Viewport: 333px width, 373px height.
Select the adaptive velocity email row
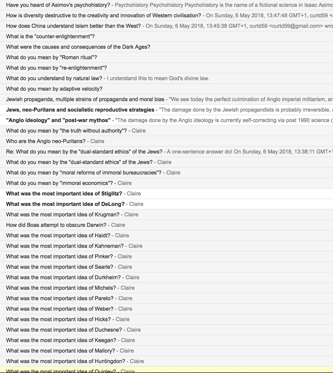pyautogui.click(x=54, y=89)
